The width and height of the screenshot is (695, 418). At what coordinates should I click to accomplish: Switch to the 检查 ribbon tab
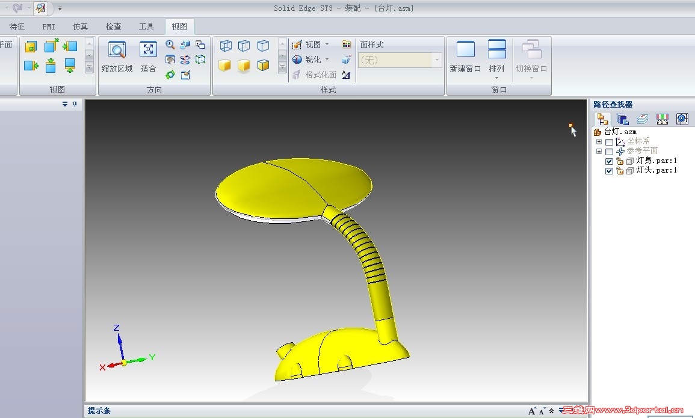tap(114, 26)
